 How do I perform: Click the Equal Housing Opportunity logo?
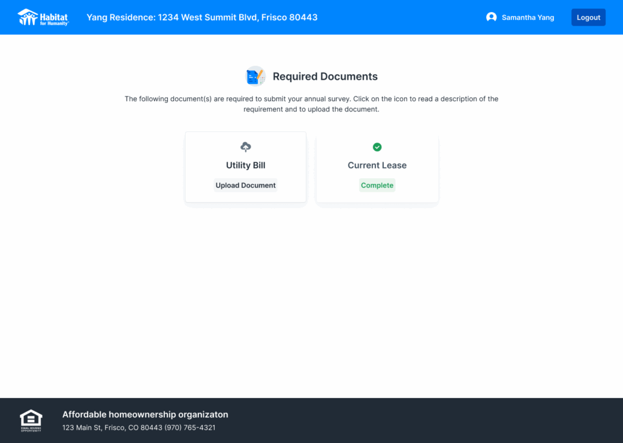coord(31,420)
